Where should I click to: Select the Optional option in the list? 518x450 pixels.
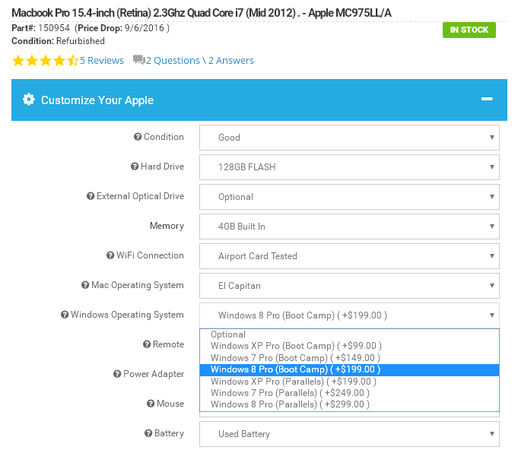click(x=349, y=334)
